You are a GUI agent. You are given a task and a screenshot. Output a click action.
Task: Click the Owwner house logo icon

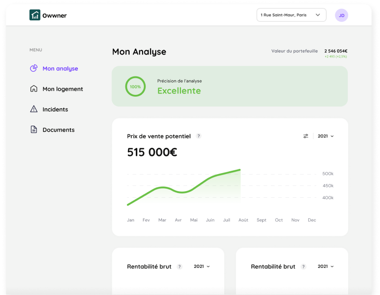pyautogui.click(x=35, y=15)
